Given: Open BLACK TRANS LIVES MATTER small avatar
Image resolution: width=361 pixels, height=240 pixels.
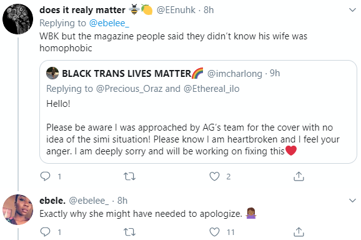Looking at the screenshot, I should [52, 73].
